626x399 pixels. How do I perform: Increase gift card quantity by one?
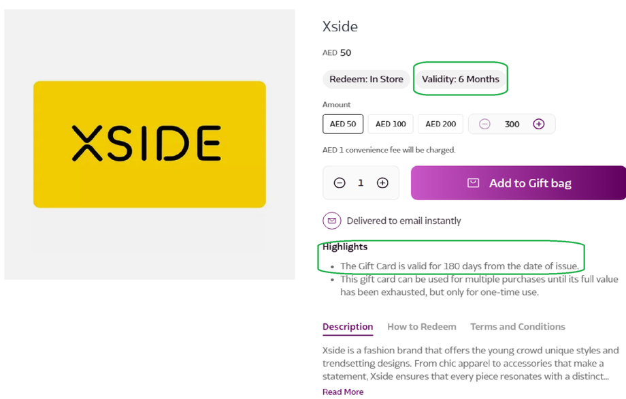[x=382, y=182]
